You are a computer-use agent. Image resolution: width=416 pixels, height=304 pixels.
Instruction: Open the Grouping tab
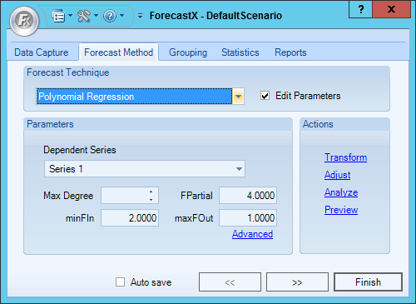pos(188,52)
